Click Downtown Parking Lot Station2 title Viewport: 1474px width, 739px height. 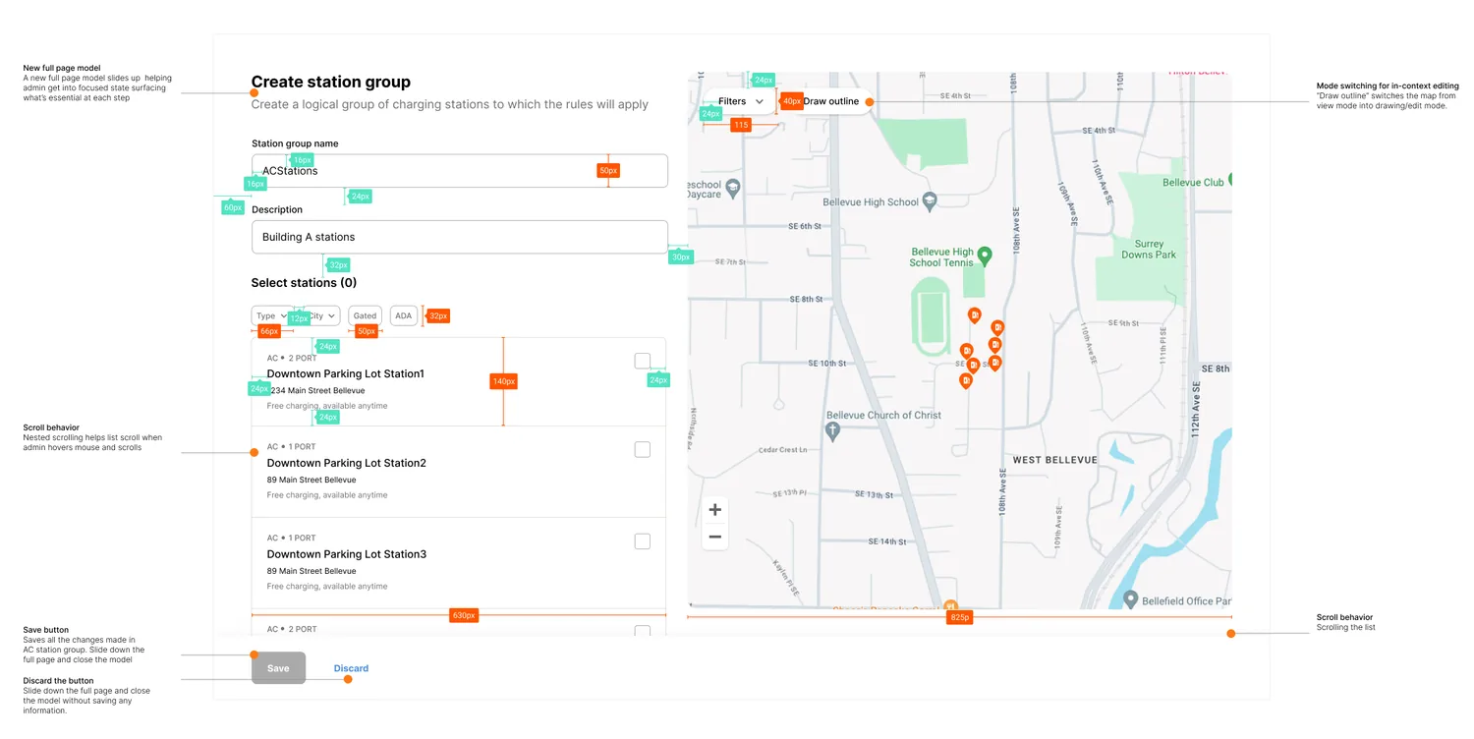click(x=347, y=463)
